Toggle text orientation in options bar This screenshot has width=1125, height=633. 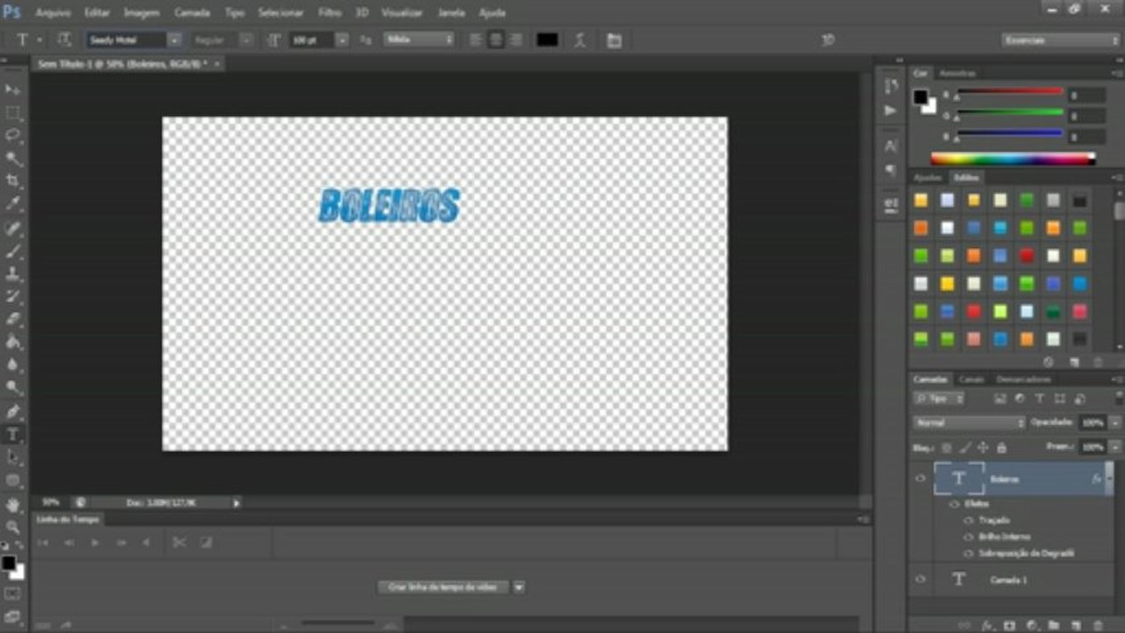click(64, 40)
